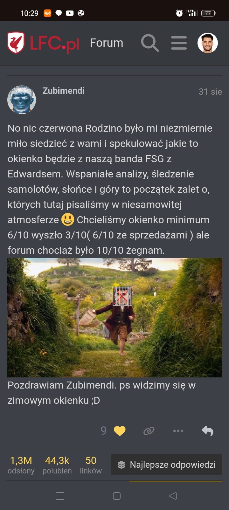Image resolution: width=229 pixels, height=510 pixels.
Task: Open the 50 linków stat
Action: click(91, 465)
